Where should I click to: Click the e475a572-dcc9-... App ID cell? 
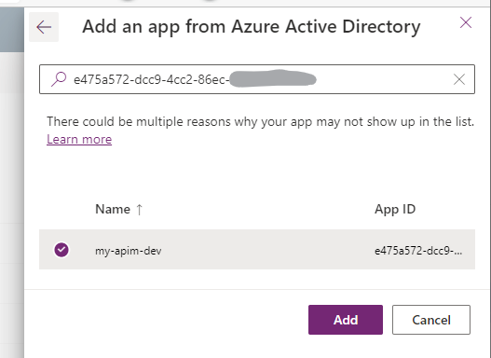tap(418, 251)
